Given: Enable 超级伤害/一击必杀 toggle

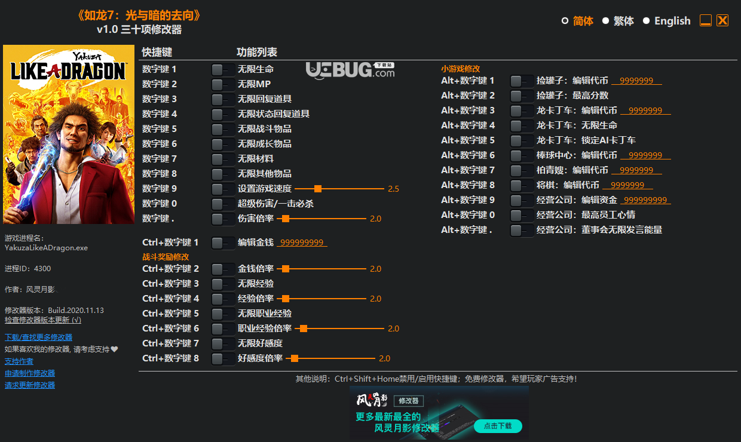Looking at the screenshot, I should click(223, 204).
